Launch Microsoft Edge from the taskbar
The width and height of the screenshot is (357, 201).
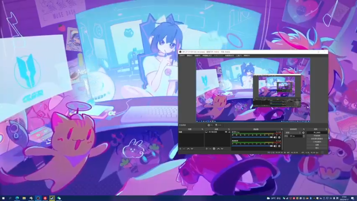click(17, 198)
